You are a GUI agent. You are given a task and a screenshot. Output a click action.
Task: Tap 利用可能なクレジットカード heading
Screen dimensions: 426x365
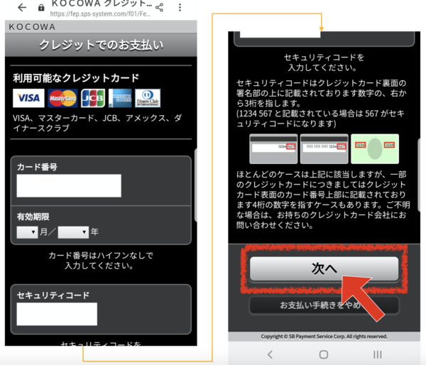(x=76, y=78)
